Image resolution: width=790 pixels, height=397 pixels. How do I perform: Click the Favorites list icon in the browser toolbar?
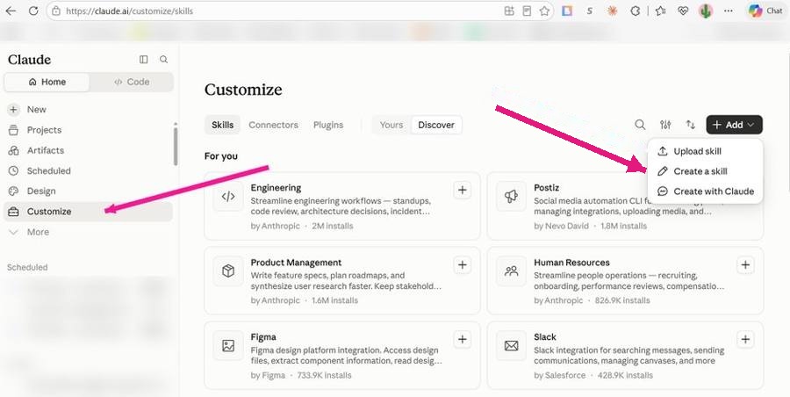(660, 11)
